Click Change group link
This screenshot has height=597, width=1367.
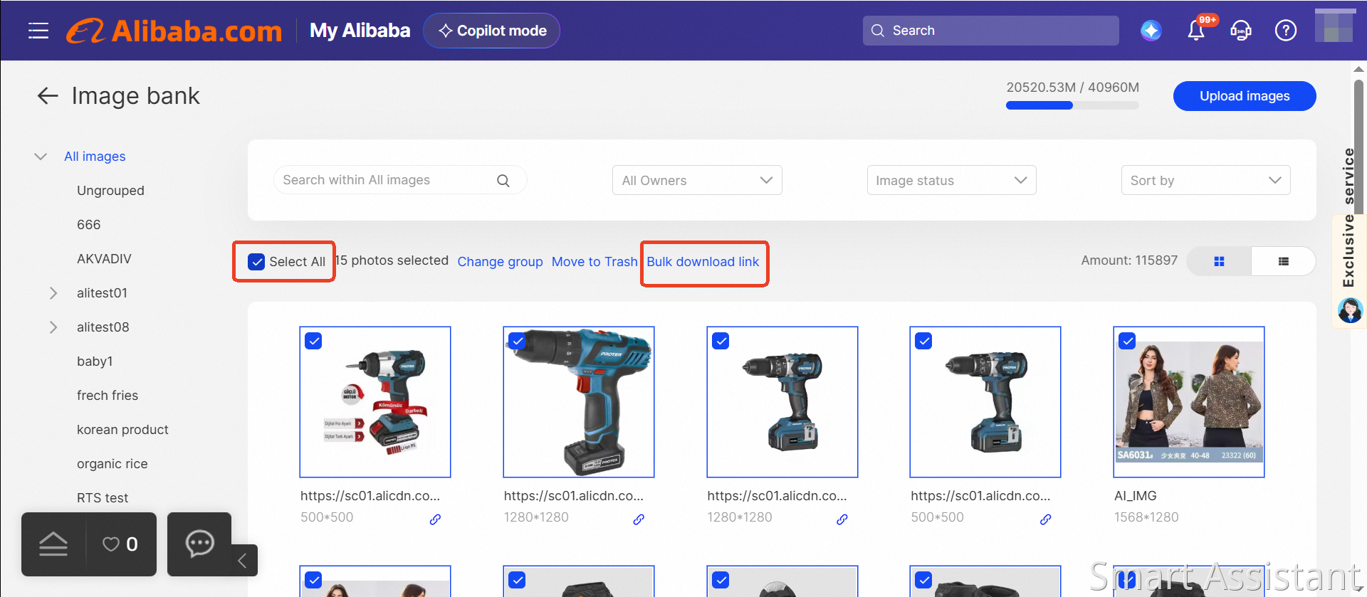500,262
